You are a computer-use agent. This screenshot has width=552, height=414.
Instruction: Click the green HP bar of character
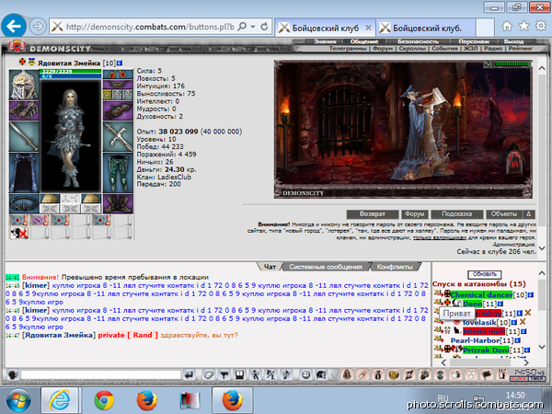click(71, 71)
